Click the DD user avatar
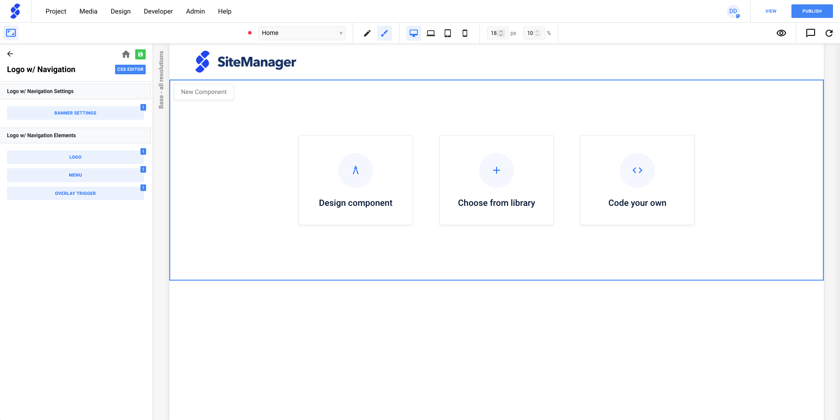This screenshot has width=840, height=420. [x=733, y=11]
